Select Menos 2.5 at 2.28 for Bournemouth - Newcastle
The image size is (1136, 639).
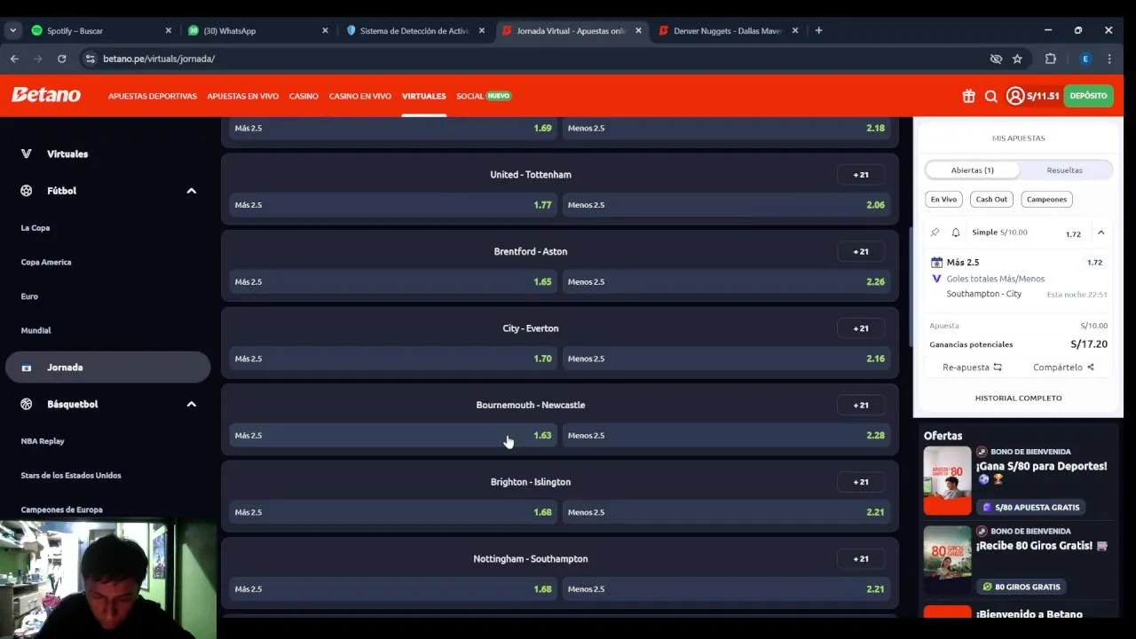coord(726,435)
